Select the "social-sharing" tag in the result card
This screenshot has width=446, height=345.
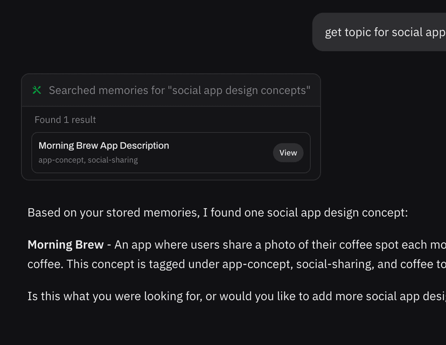pyautogui.click(x=113, y=160)
